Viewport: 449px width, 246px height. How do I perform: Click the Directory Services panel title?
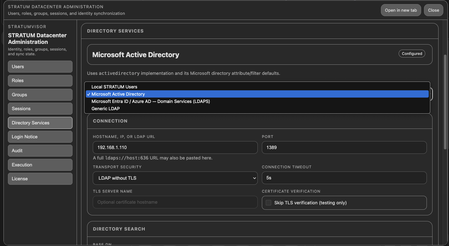(115, 31)
